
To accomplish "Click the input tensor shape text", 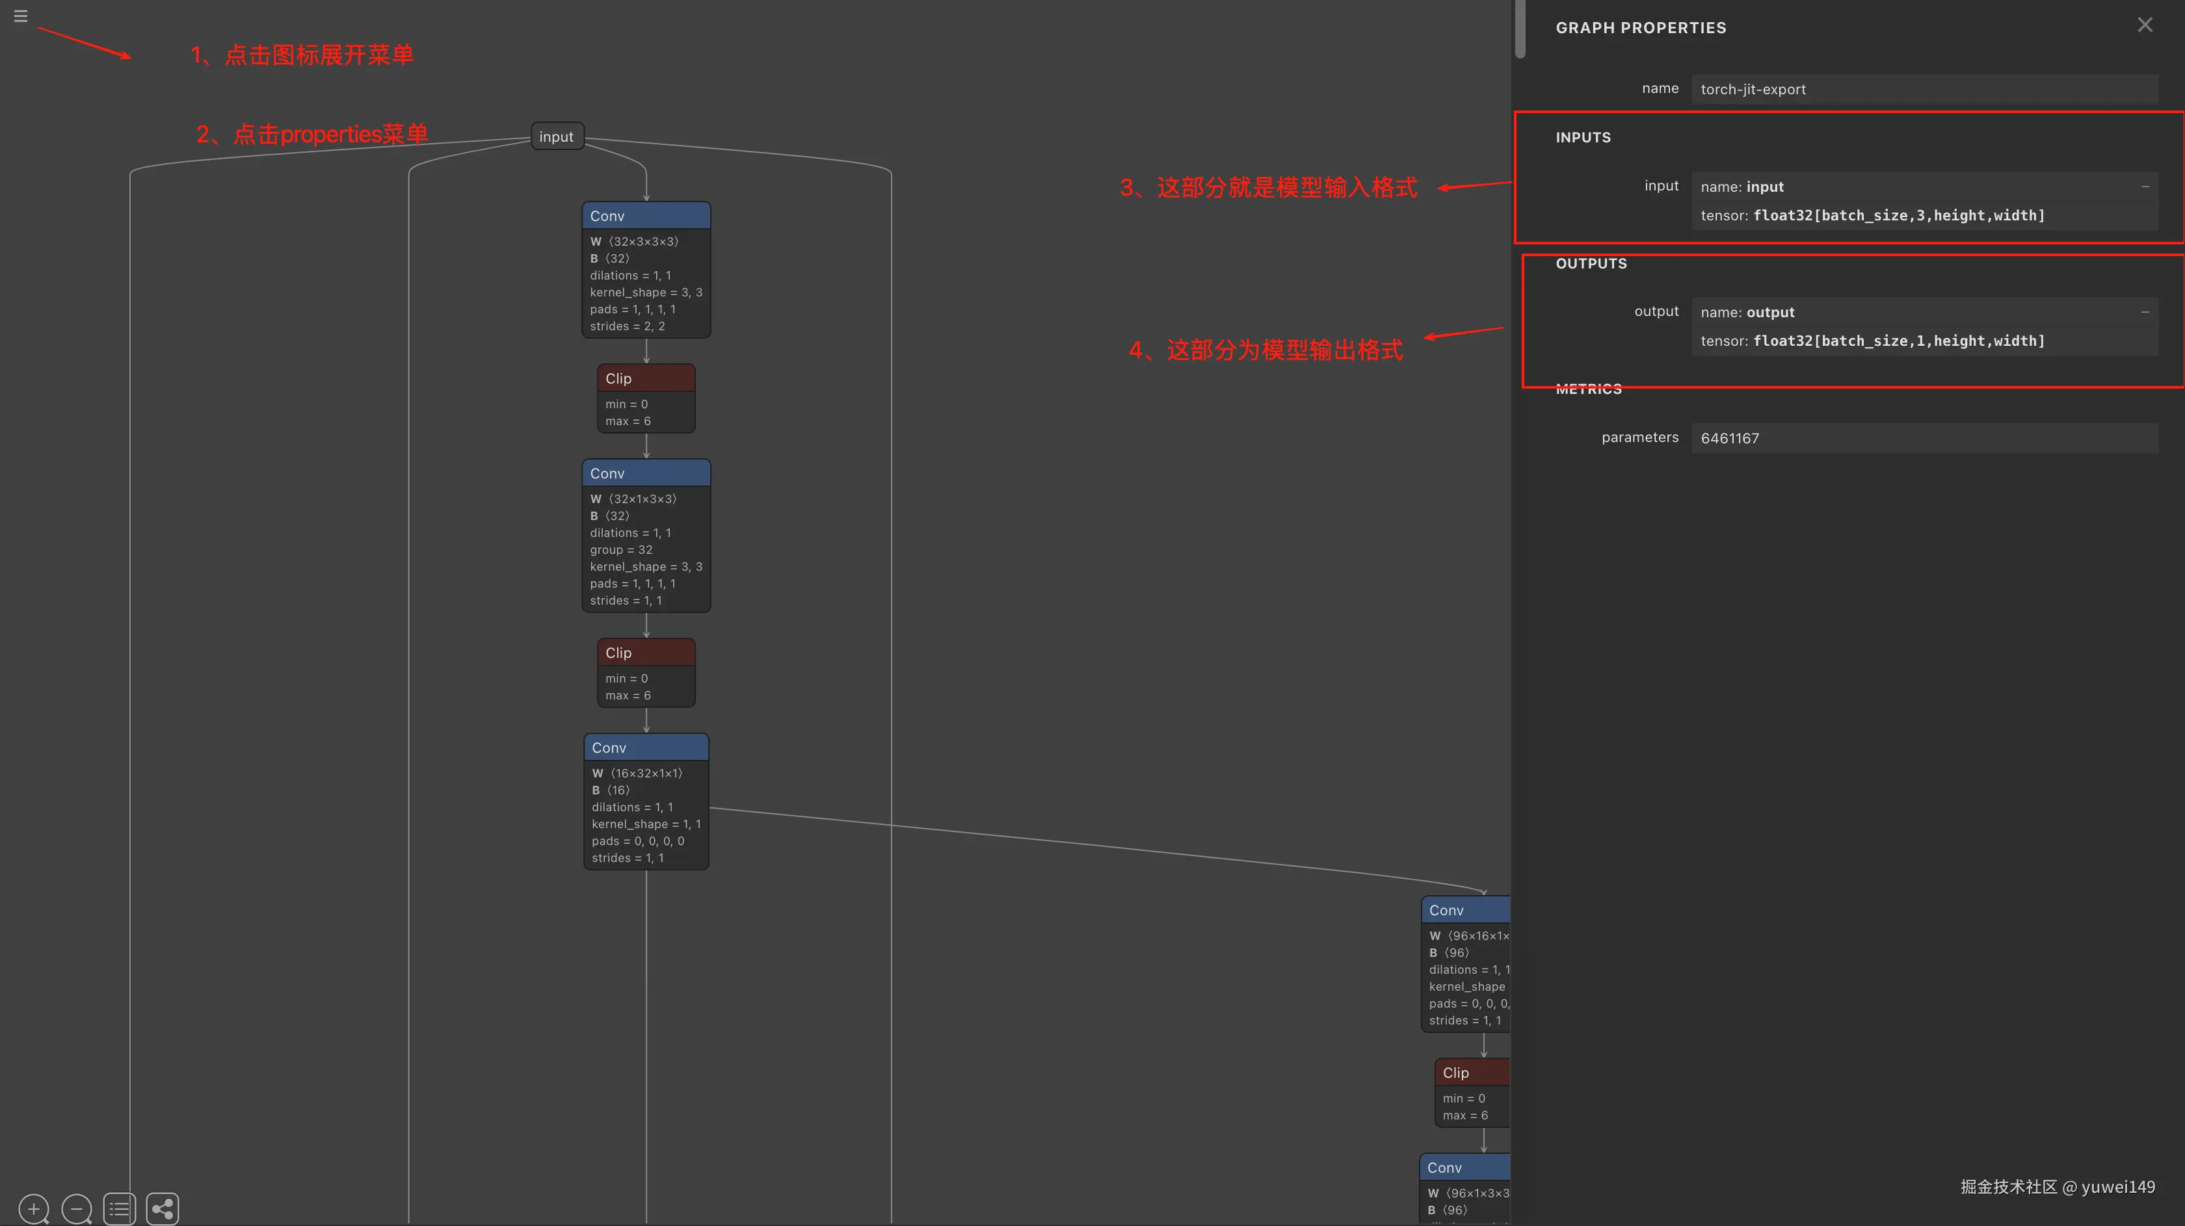I will 1898,215.
